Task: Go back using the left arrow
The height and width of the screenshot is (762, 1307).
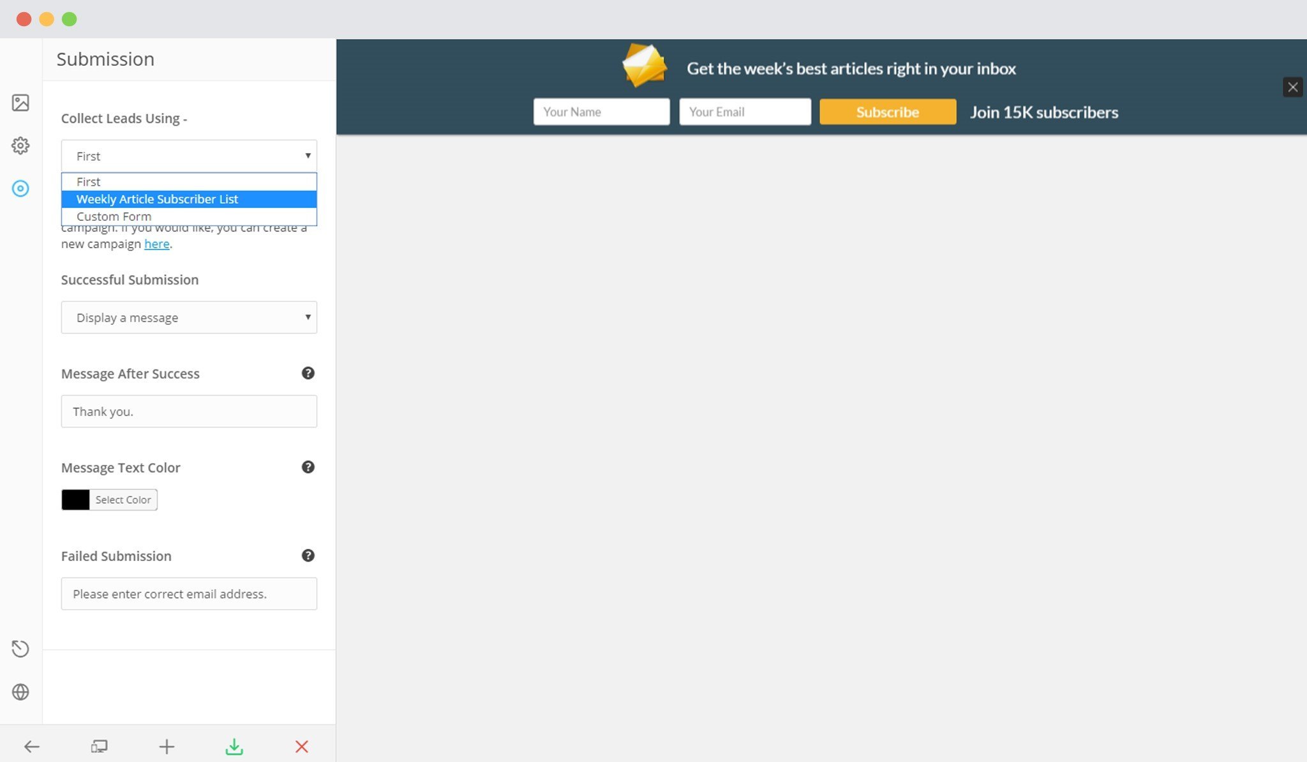Action: (x=31, y=746)
